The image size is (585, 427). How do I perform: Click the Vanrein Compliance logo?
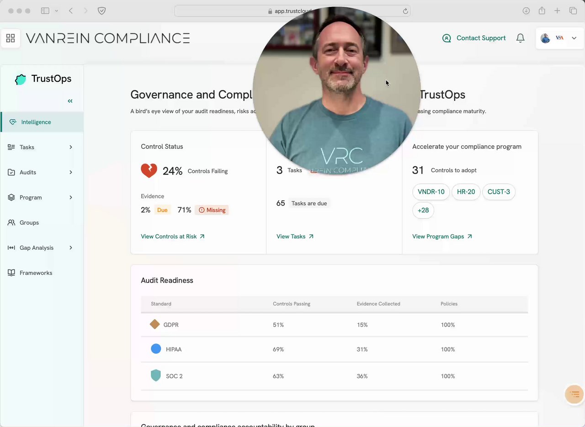click(108, 38)
